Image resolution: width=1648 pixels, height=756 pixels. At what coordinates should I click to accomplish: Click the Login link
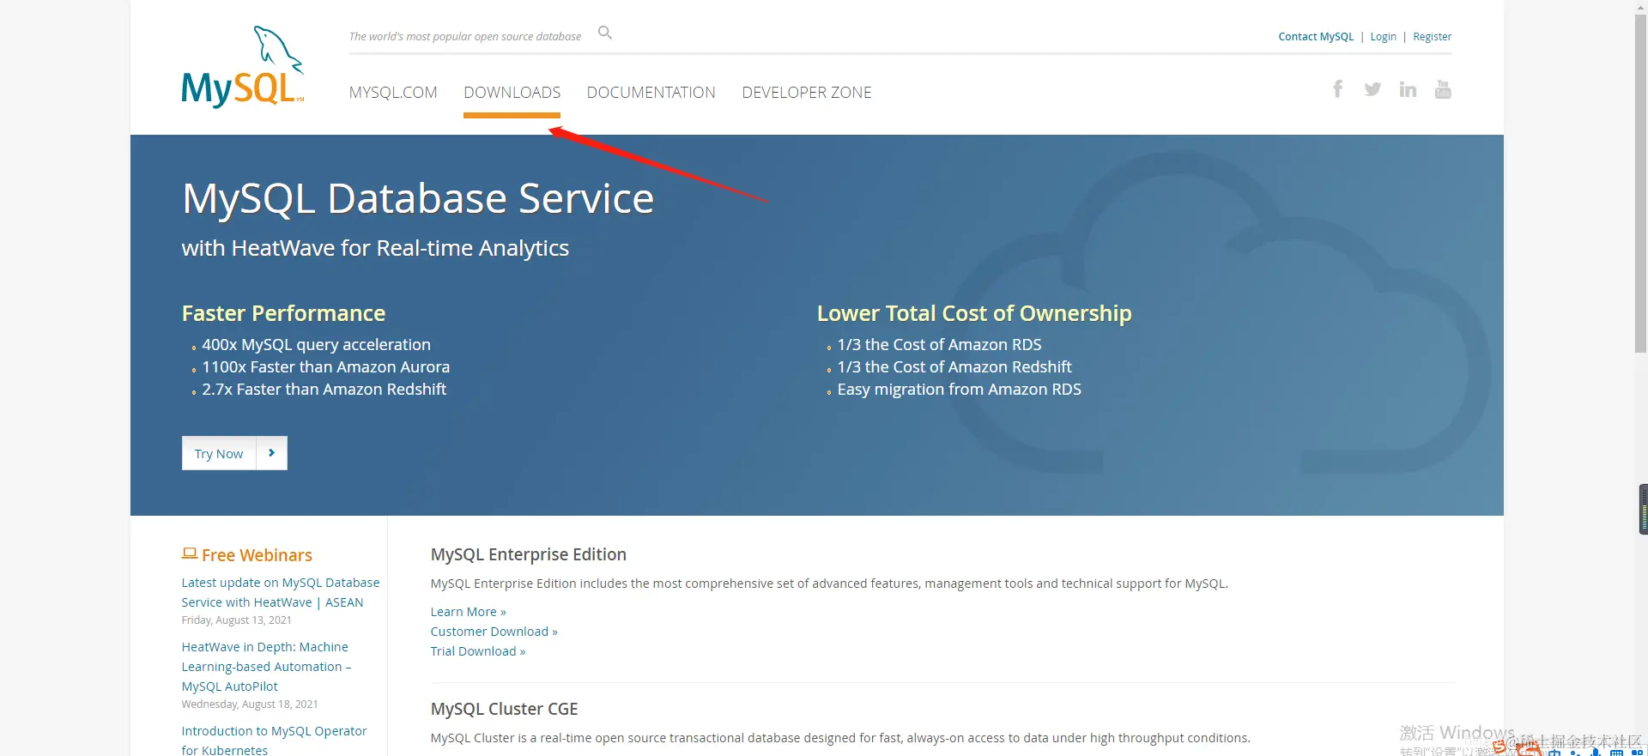tap(1383, 37)
